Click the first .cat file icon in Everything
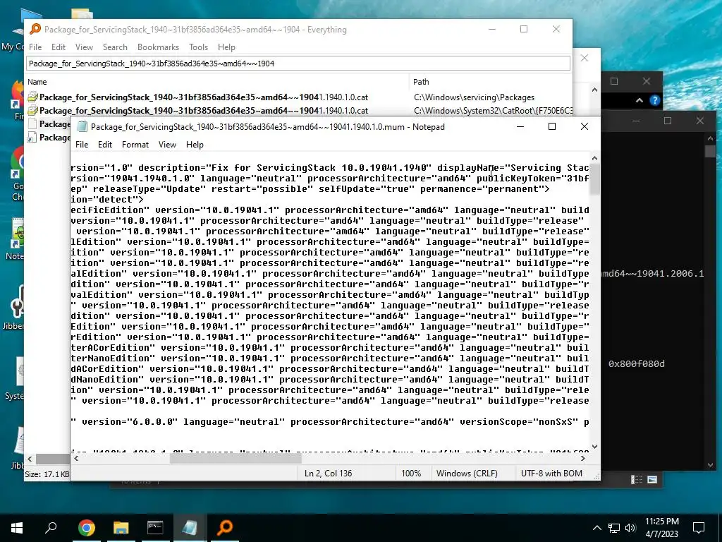The image size is (722, 542). click(32, 97)
